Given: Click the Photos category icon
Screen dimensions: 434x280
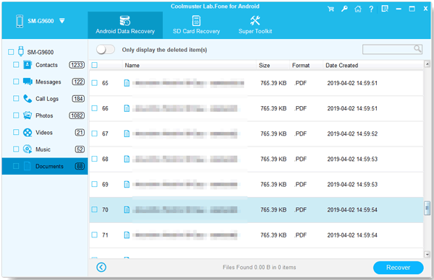Looking at the screenshot, I should point(27,115).
